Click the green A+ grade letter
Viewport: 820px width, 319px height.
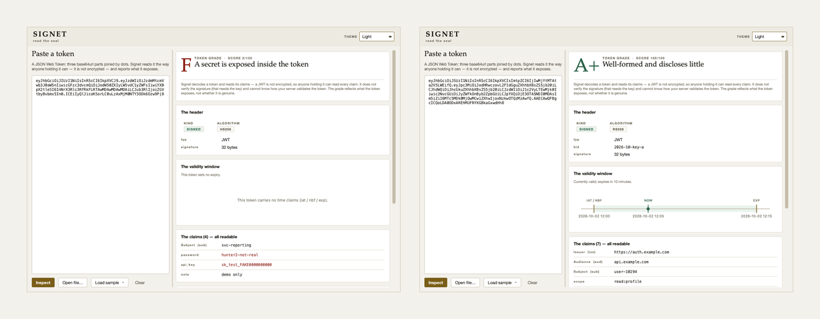(x=586, y=65)
